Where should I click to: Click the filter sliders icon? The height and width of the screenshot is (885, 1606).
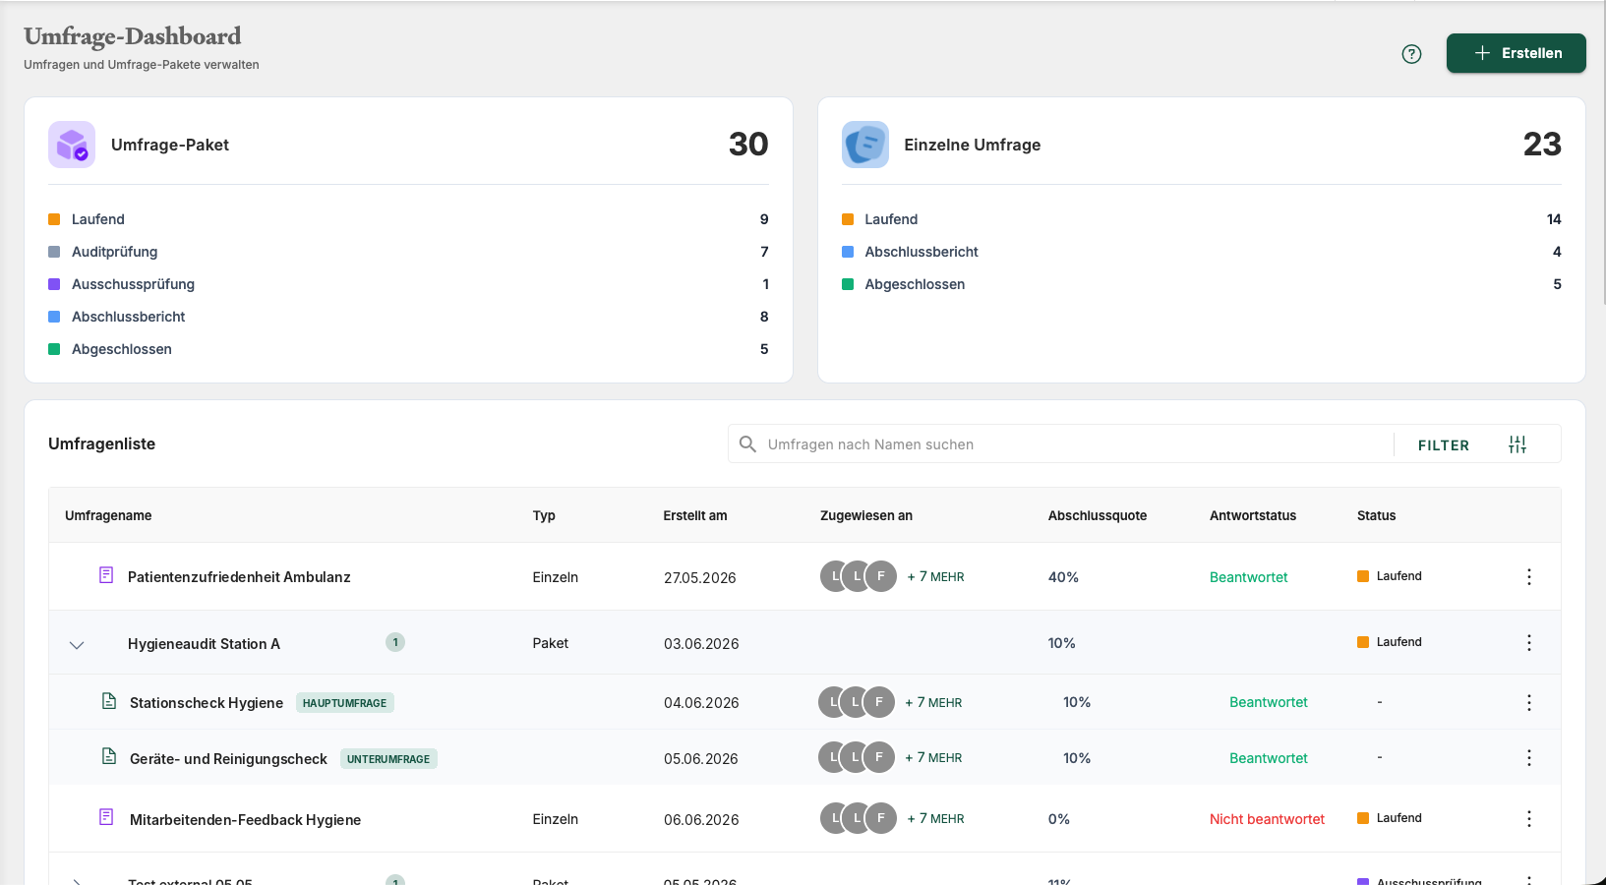click(1517, 444)
